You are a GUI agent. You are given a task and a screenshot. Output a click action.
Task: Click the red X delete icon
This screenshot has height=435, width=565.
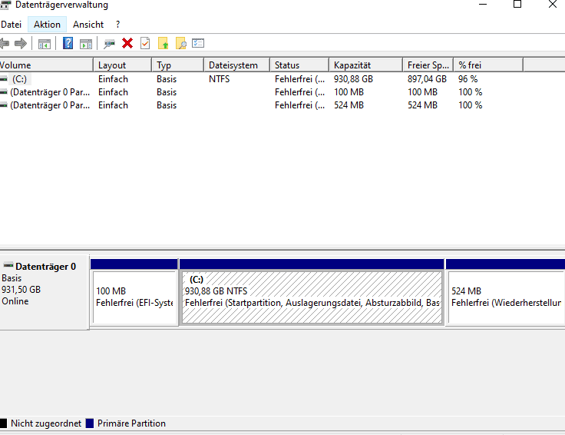(127, 43)
